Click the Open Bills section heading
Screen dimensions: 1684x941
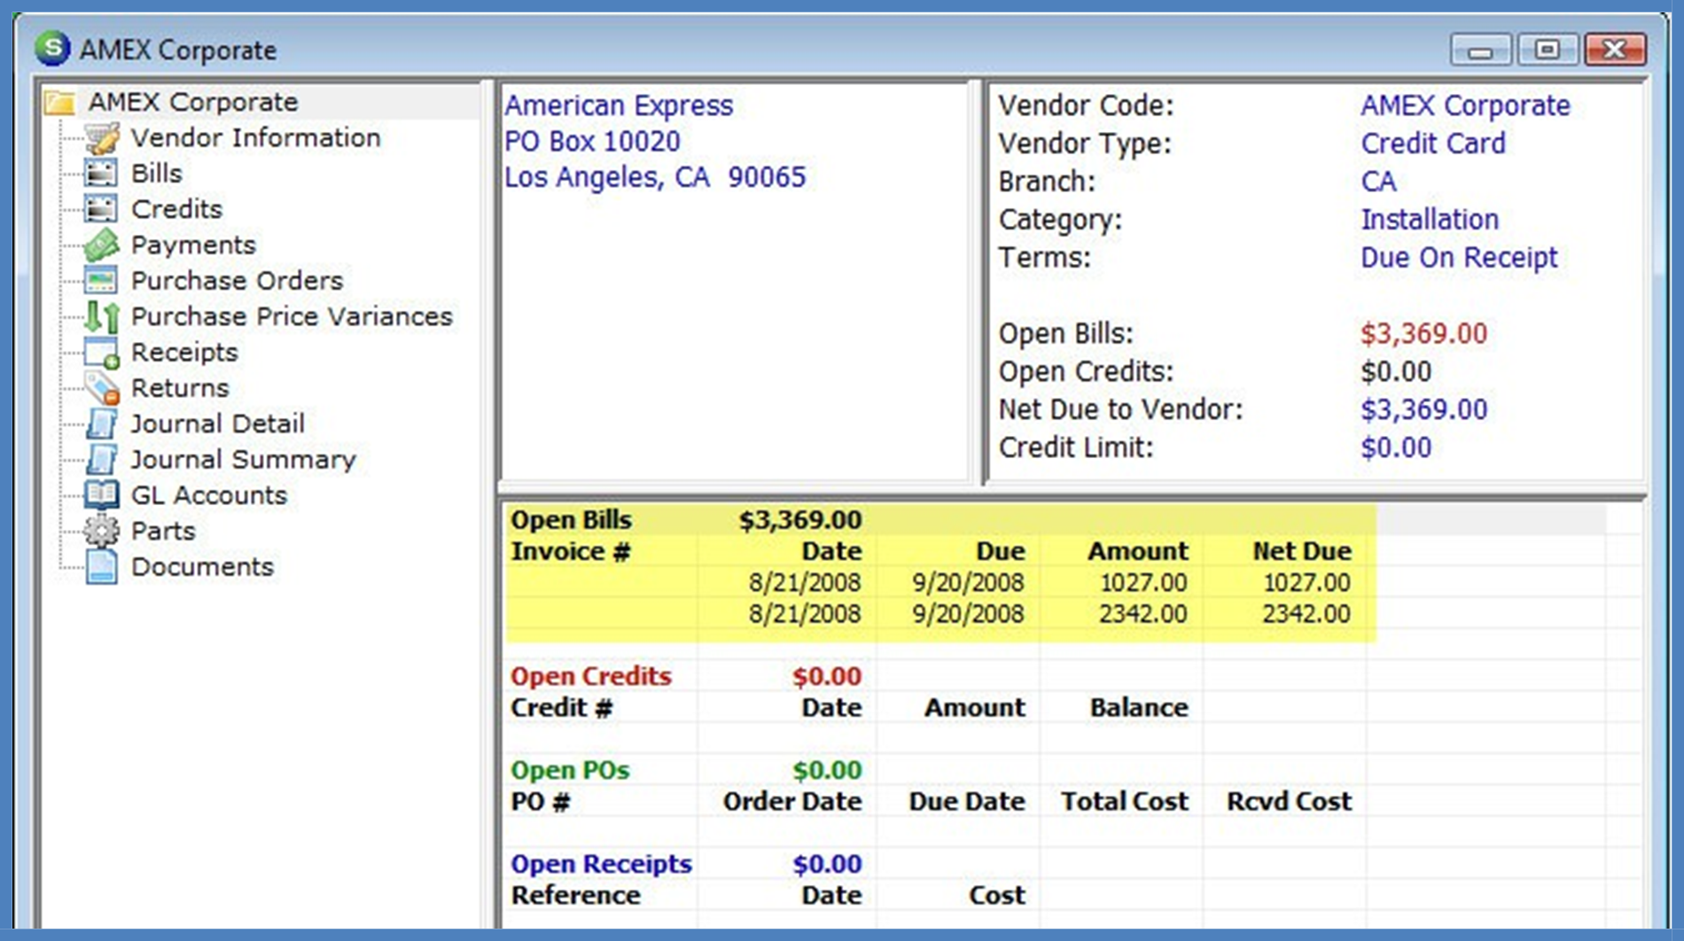[x=571, y=520]
